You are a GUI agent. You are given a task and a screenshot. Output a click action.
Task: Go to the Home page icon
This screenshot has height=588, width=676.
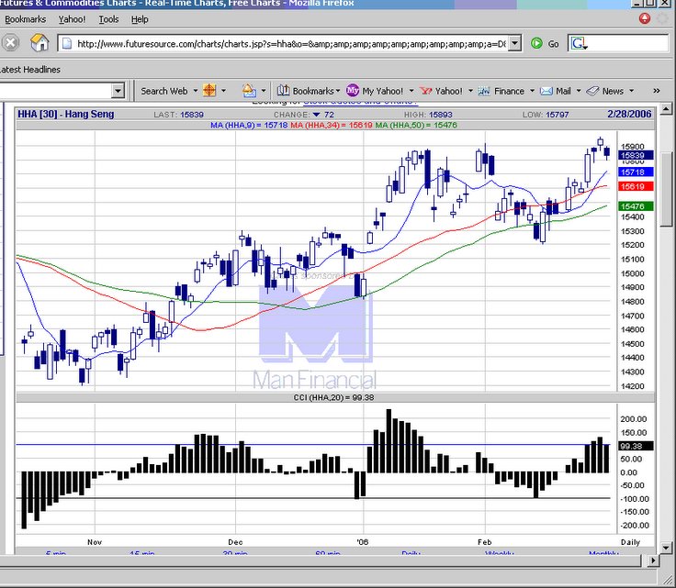pos(39,43)
